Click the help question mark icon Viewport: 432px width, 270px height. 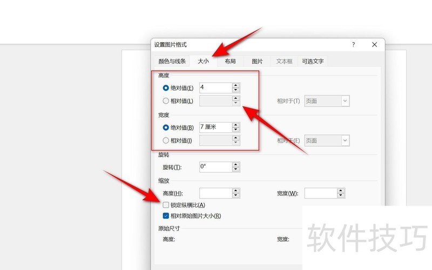coord(353,45)
